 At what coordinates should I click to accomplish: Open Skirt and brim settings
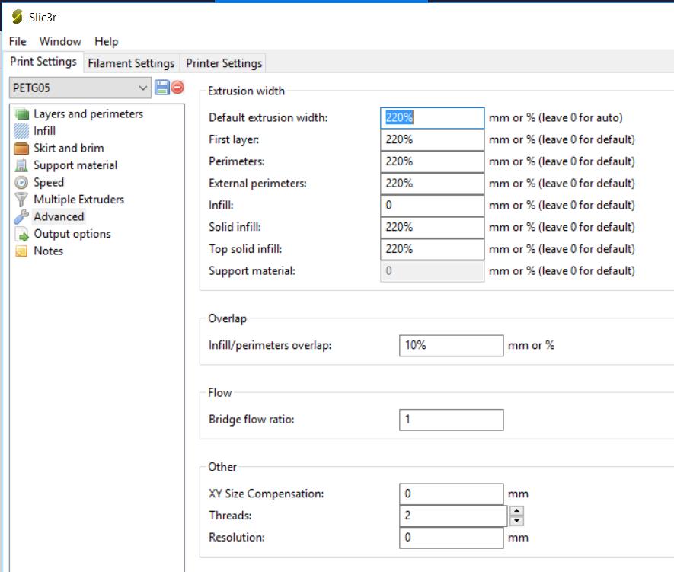[69, 148]
